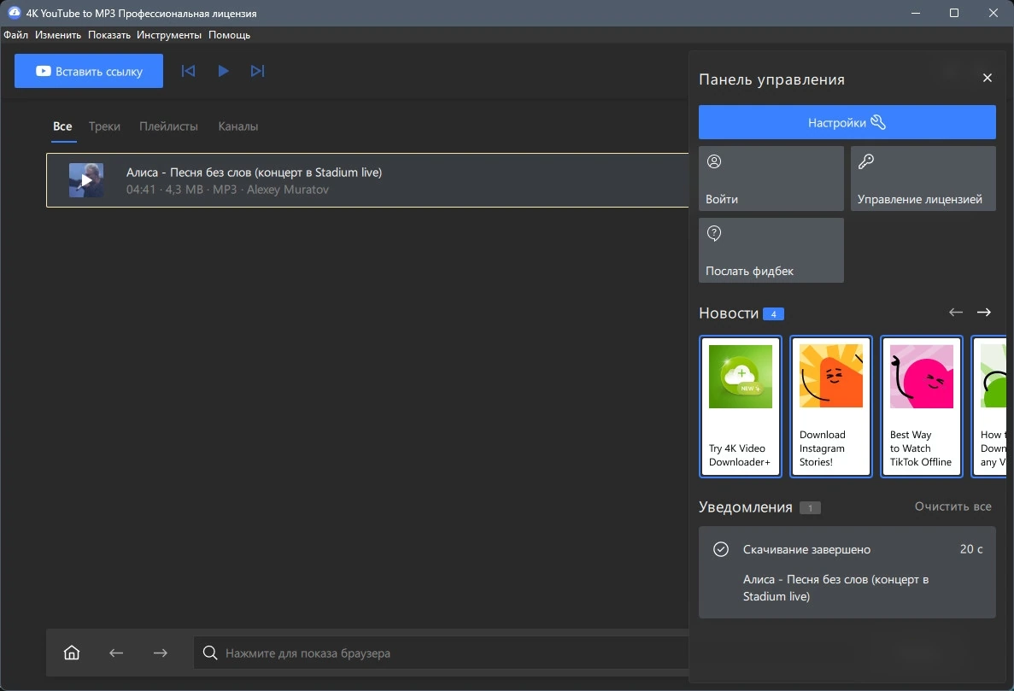
Task: Start playback with the toolbar play button
Action: pos(223,71)
